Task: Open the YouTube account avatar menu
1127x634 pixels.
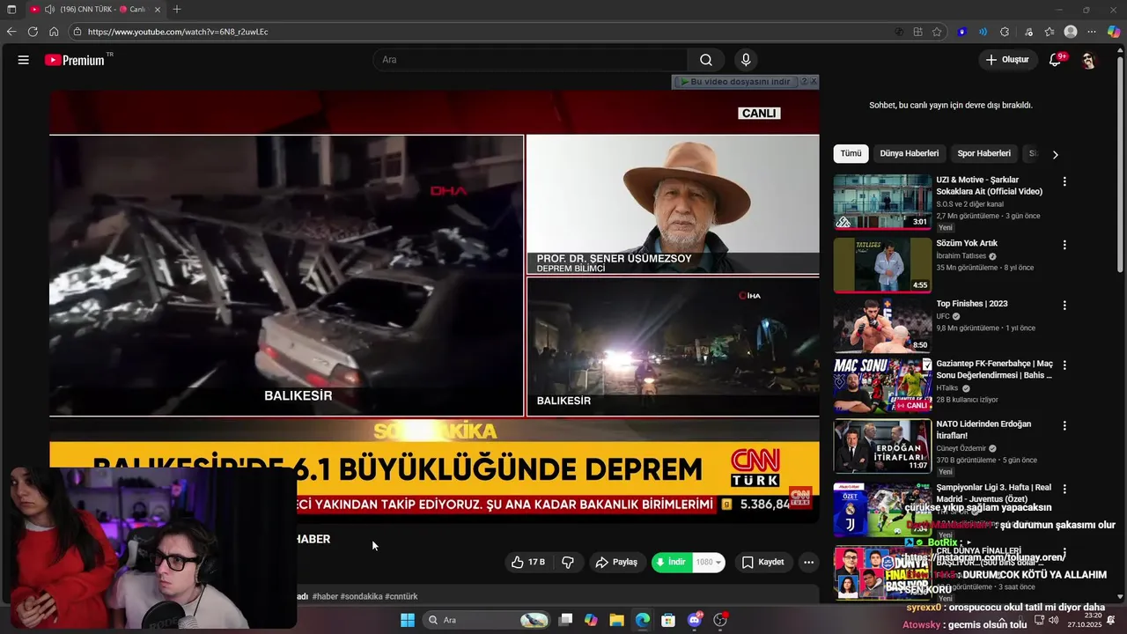Action: coord(1089,60)
